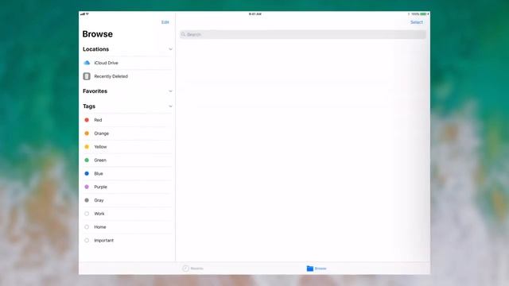
Task: Tap the Select button
Action: pyautogui.click(x=417, y=22)
